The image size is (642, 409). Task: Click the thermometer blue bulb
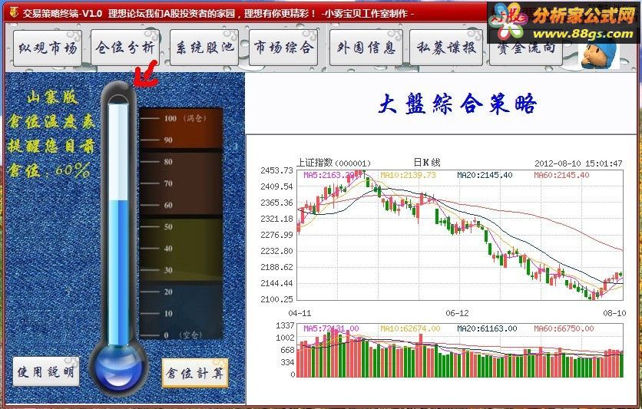(118, 368)
